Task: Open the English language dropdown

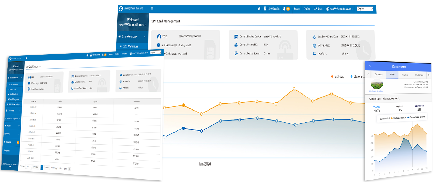Action: (x=365, y=9)
